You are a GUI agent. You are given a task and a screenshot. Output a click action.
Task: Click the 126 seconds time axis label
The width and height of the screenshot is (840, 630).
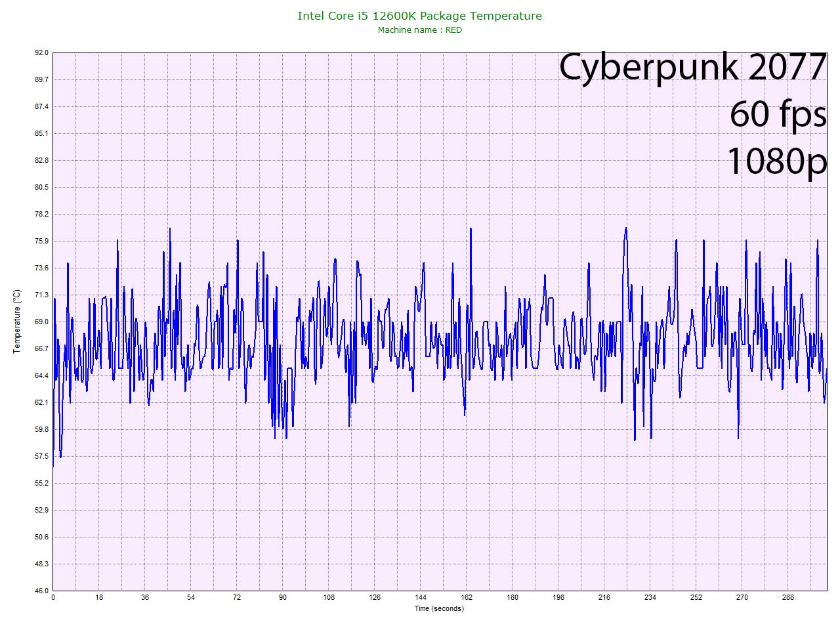375,598
